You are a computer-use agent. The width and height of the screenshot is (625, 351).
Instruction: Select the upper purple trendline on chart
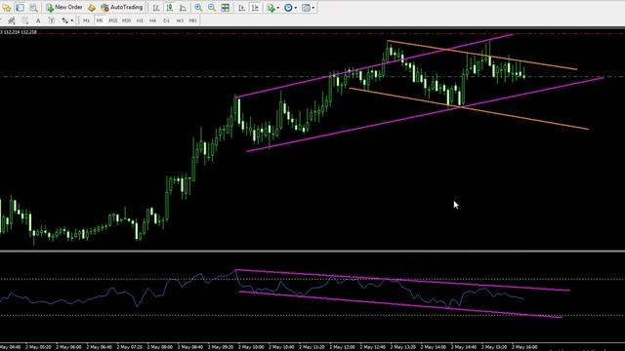[x=374, y=65]
